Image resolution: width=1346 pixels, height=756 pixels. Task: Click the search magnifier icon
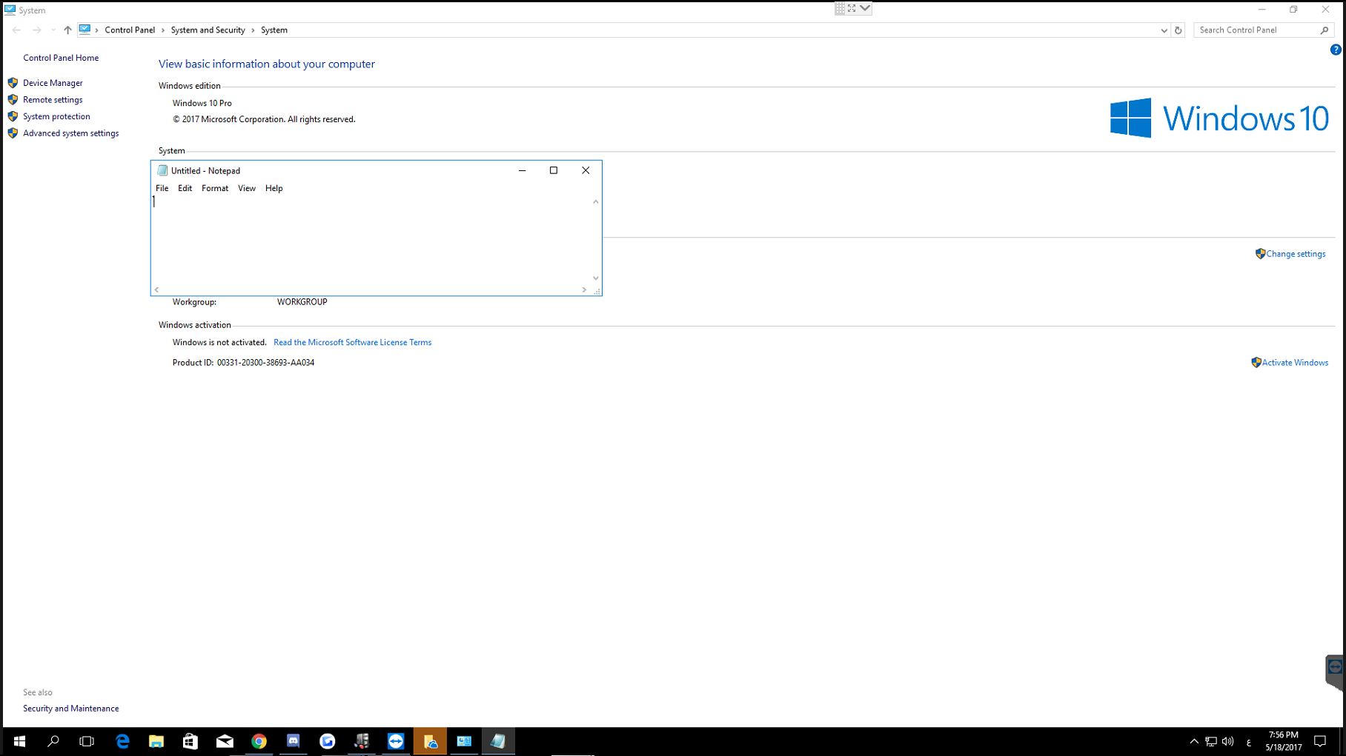click(x=1325, y=30)
